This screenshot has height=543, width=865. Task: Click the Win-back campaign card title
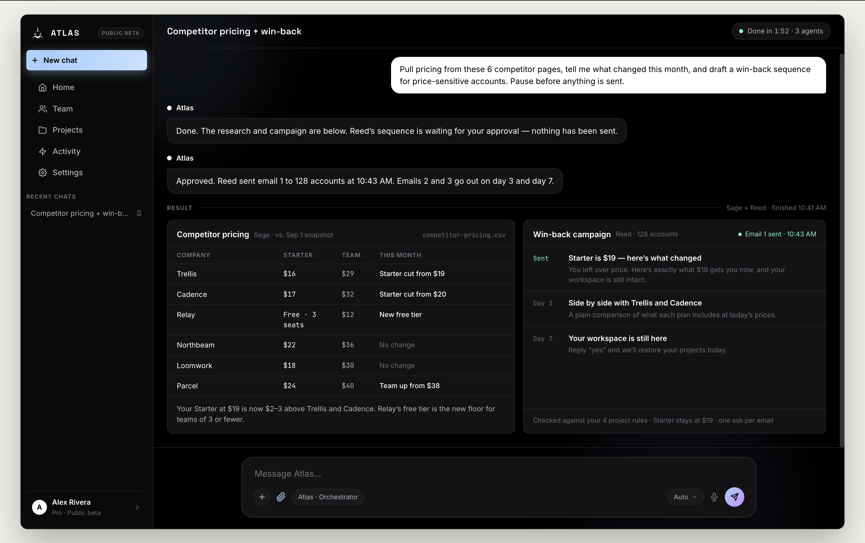tap(572, 234)
